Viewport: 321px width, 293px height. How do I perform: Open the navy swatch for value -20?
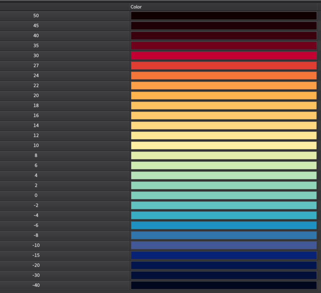tap(223, 265)
